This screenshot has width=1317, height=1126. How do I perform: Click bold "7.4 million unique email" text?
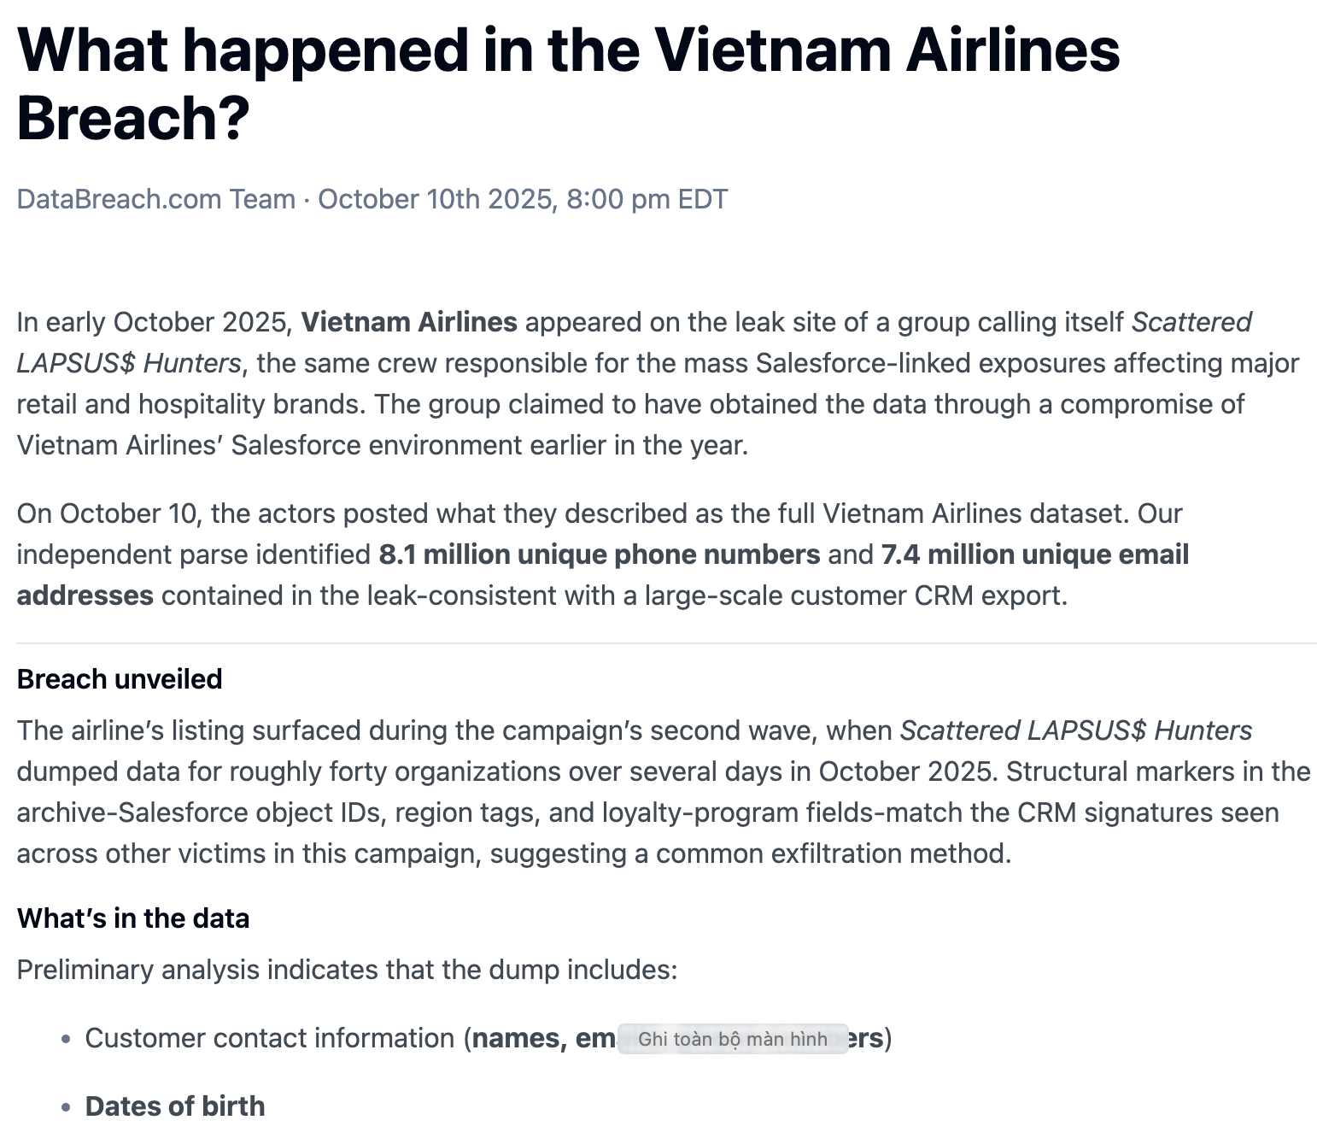(x=1034, y=554)
